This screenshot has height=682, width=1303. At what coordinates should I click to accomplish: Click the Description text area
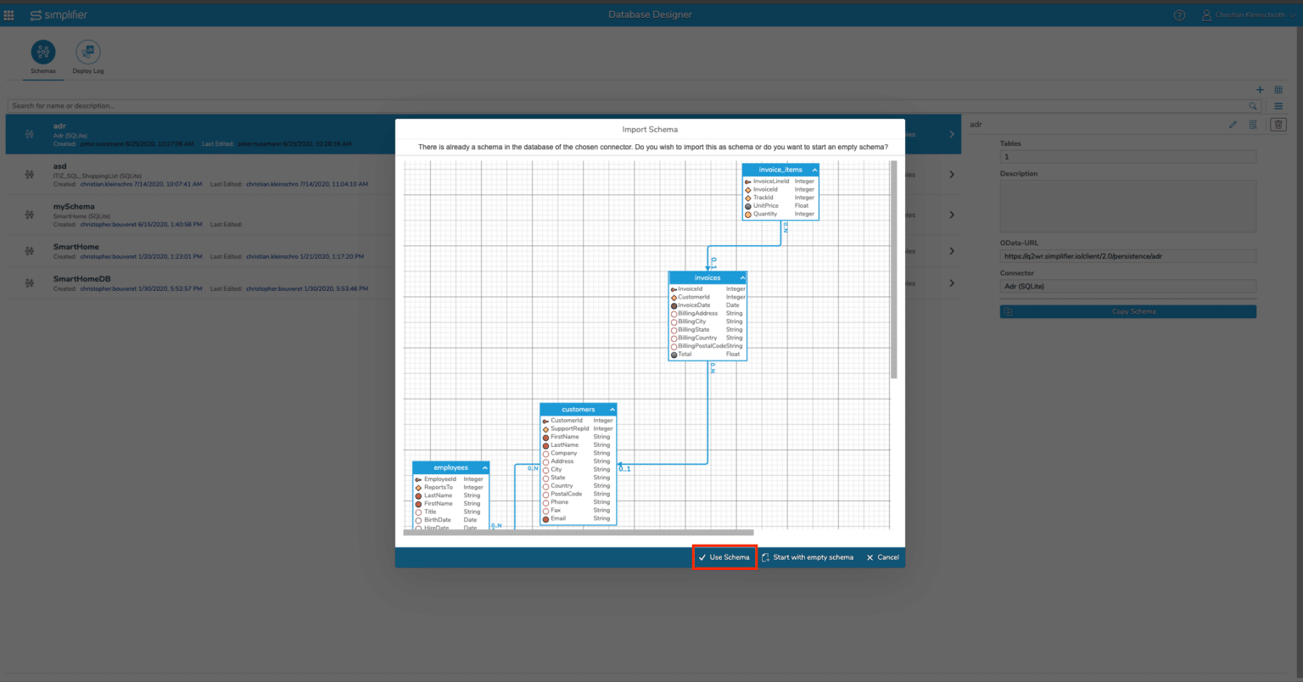click(1128, 206)
